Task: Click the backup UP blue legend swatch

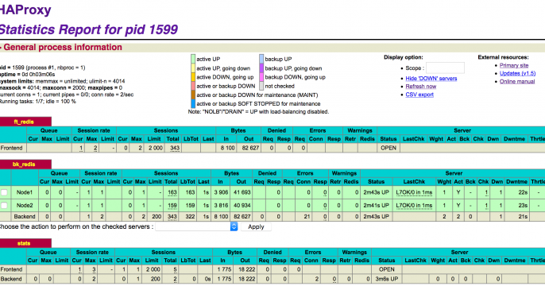Action: 261,59
